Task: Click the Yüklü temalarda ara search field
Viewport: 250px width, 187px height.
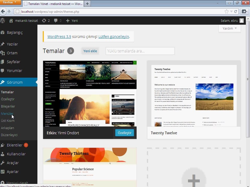Action: [140, 51]
